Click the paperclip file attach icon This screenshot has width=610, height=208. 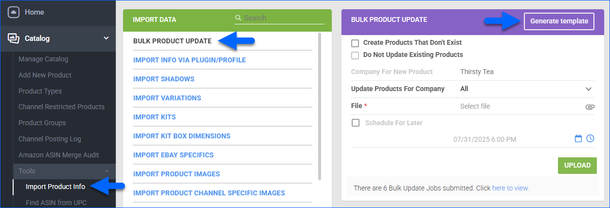coord(590,107)
